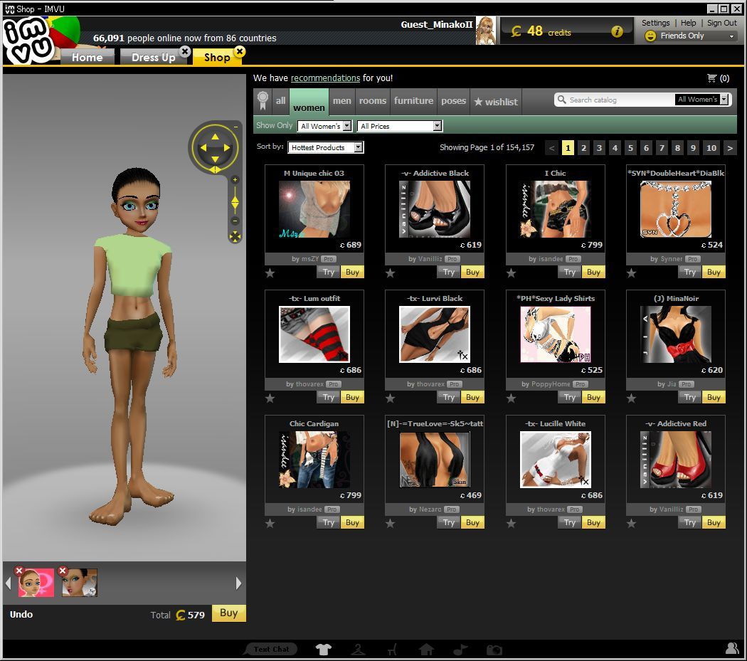Viewport: 747px width, 661px height.
Task: Pan the avatar camera right
Action: (227, 148)
